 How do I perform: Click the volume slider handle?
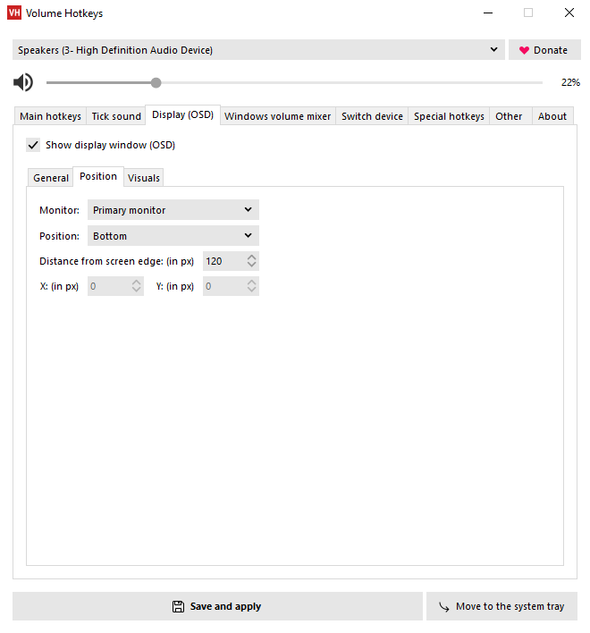(x=156, y=83)
